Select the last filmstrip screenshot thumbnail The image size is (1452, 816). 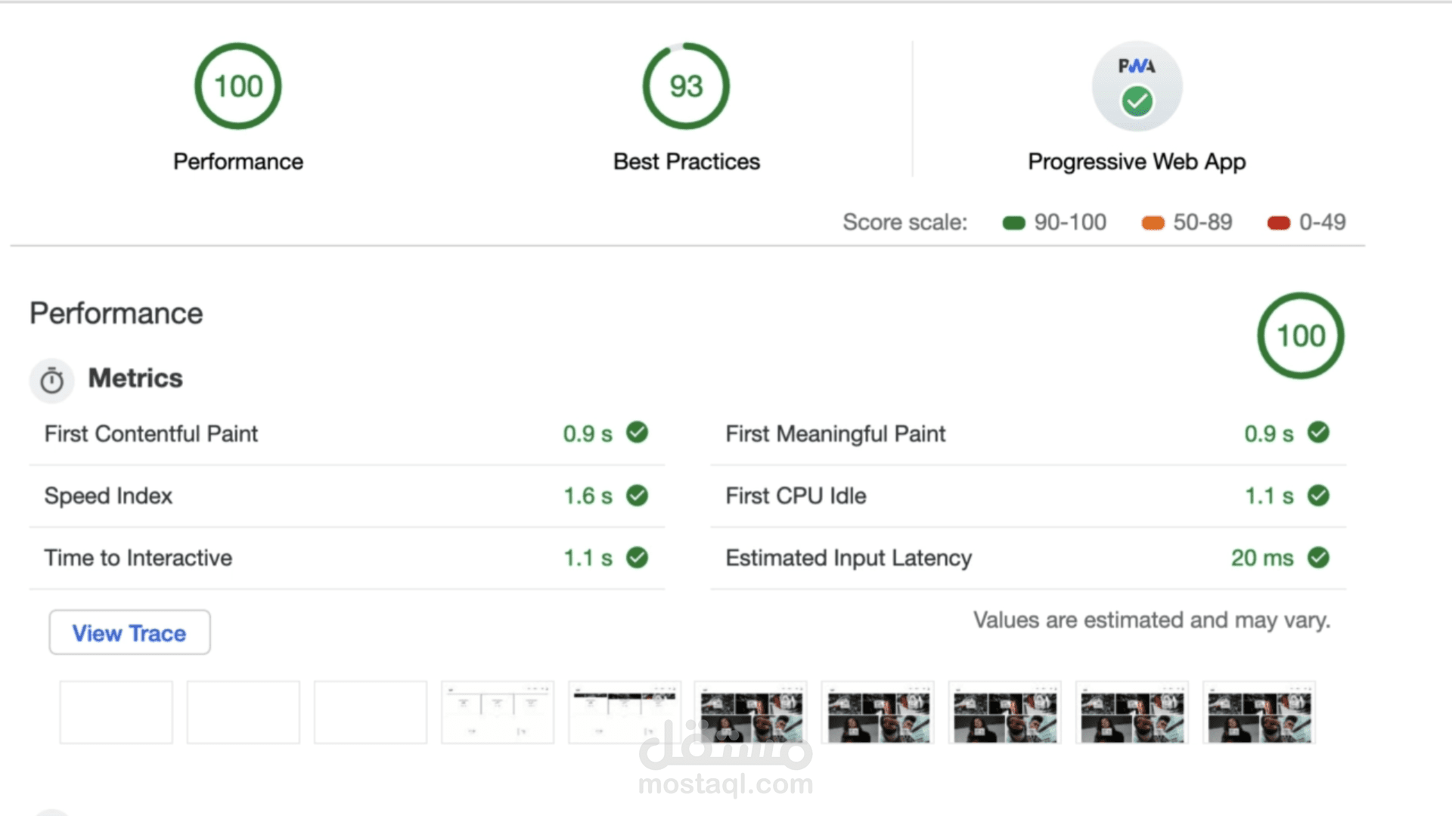coord(1259,712)
